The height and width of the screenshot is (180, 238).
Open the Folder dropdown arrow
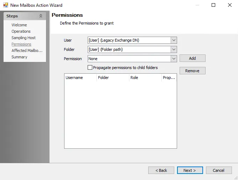pos(174,49)
